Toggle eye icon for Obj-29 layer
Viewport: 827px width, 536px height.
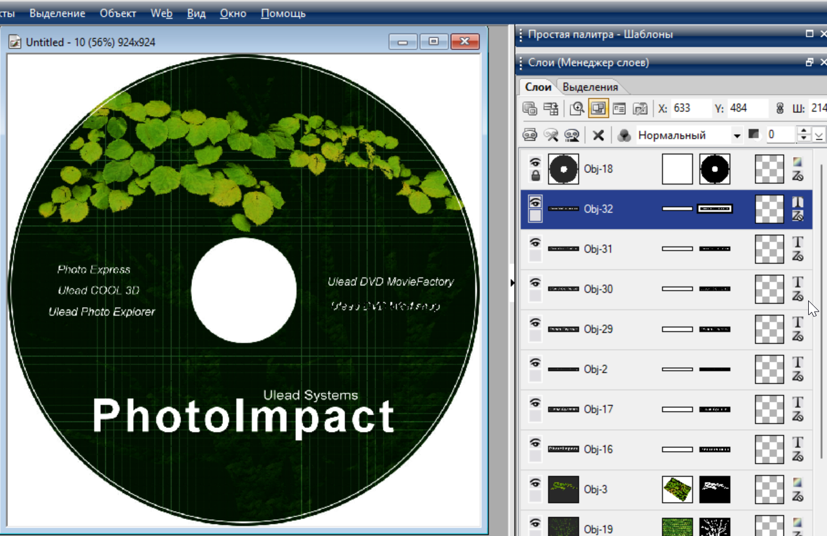coord(535,322)
